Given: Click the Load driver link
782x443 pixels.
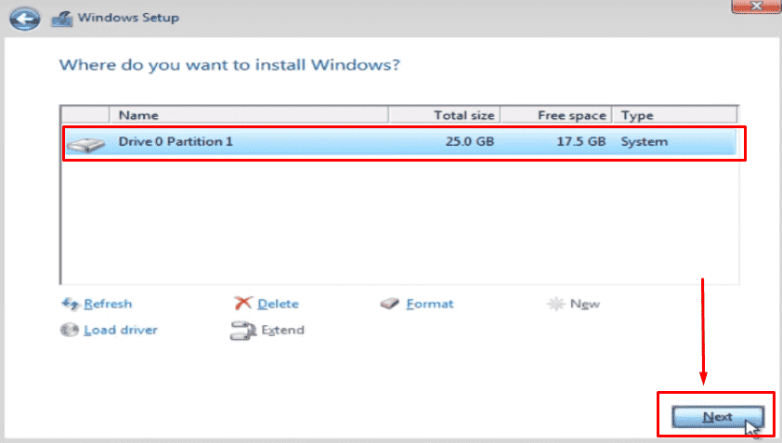Looking at the screenshot, I should (x=120, y=331).
